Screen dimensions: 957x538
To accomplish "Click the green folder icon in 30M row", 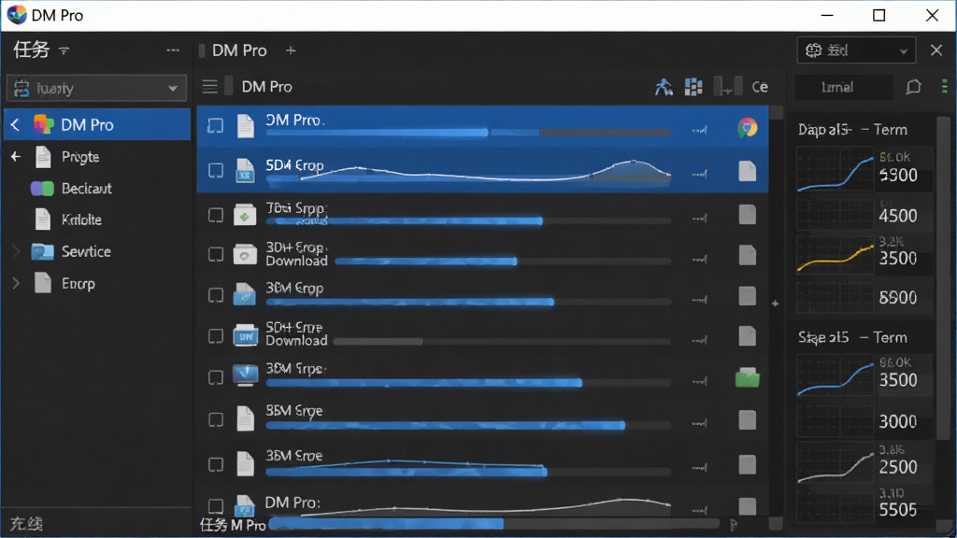I will click(x=747, y=378).
